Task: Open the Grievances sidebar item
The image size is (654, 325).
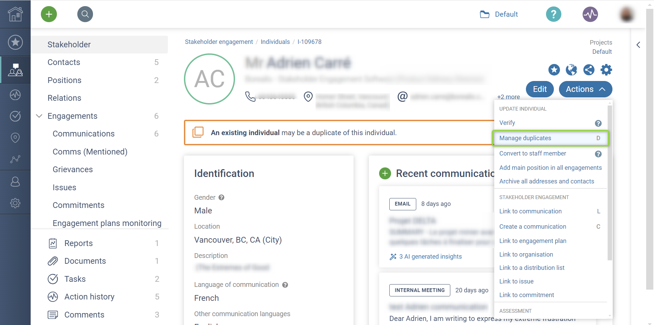Action: (x=73, y=169)
